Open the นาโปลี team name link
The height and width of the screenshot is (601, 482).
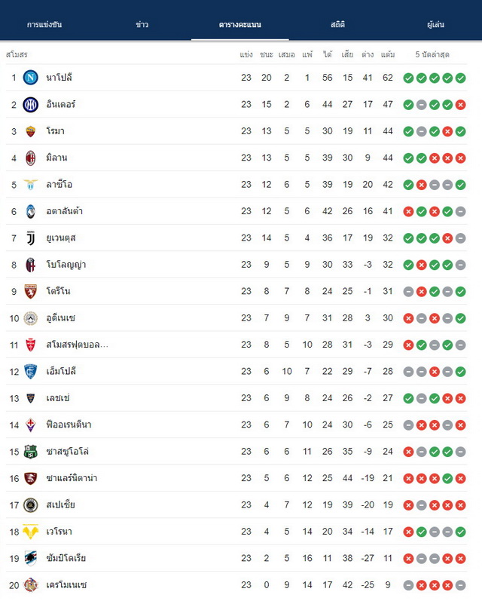[x=59, y=78]
